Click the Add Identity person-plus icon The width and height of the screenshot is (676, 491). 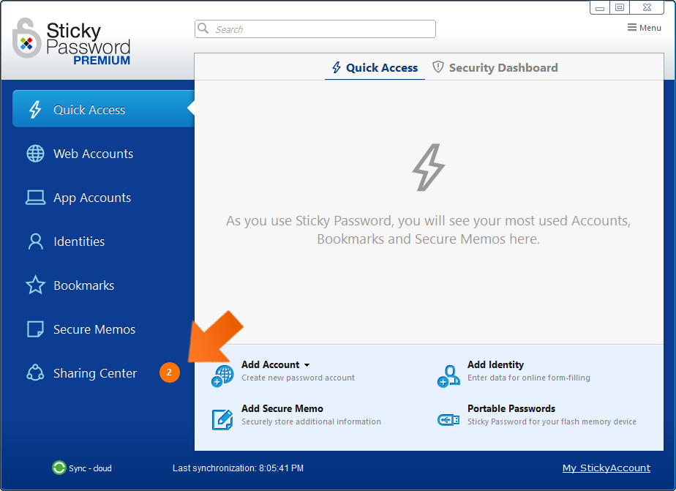coord(448,376)
